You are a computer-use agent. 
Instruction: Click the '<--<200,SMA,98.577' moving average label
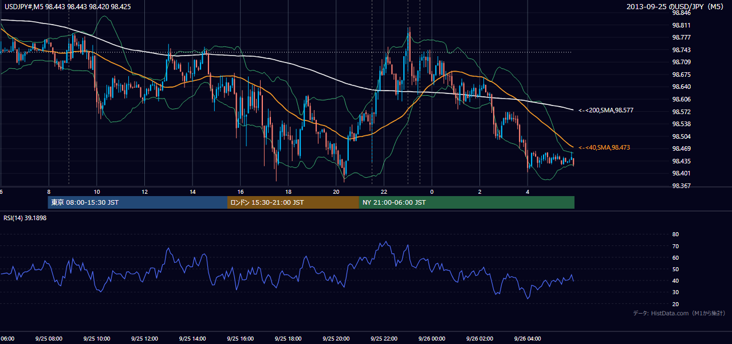(605, 110)
